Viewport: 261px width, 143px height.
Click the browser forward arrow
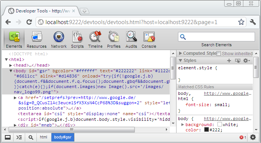click(x=19, y=22)
